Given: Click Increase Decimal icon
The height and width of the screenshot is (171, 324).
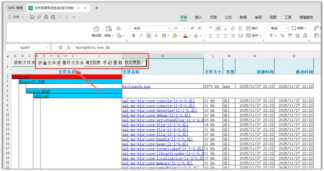Looking at the screenshot, I should click(298, 36).
